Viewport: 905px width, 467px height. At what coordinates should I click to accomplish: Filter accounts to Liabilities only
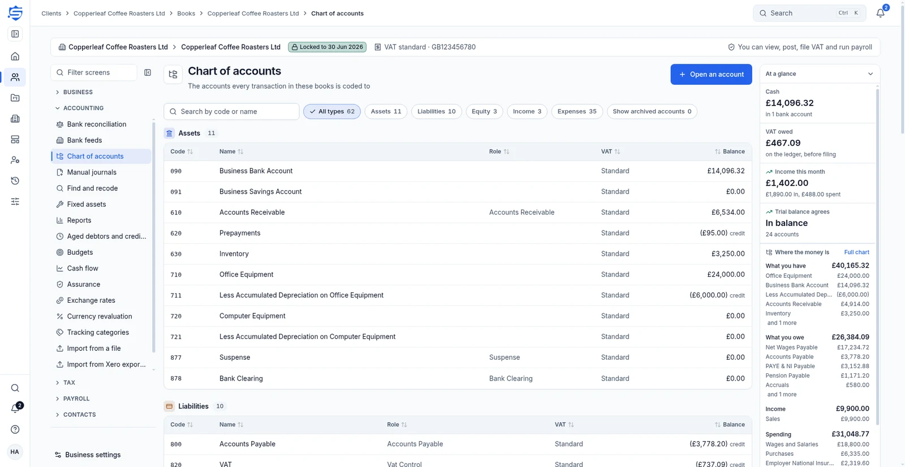(437, 111)
